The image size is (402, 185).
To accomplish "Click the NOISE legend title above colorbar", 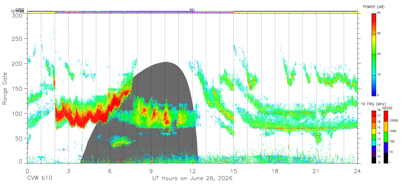I will [388, 108].
